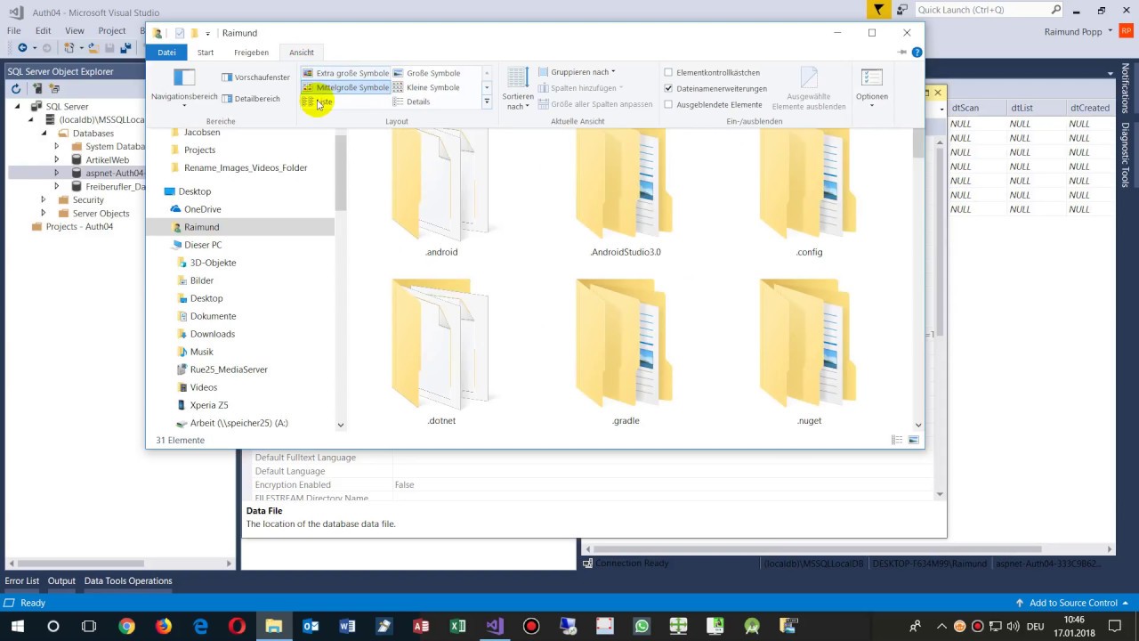
Task: Select OneDrive in navigation pane
Action: point(202,209)
